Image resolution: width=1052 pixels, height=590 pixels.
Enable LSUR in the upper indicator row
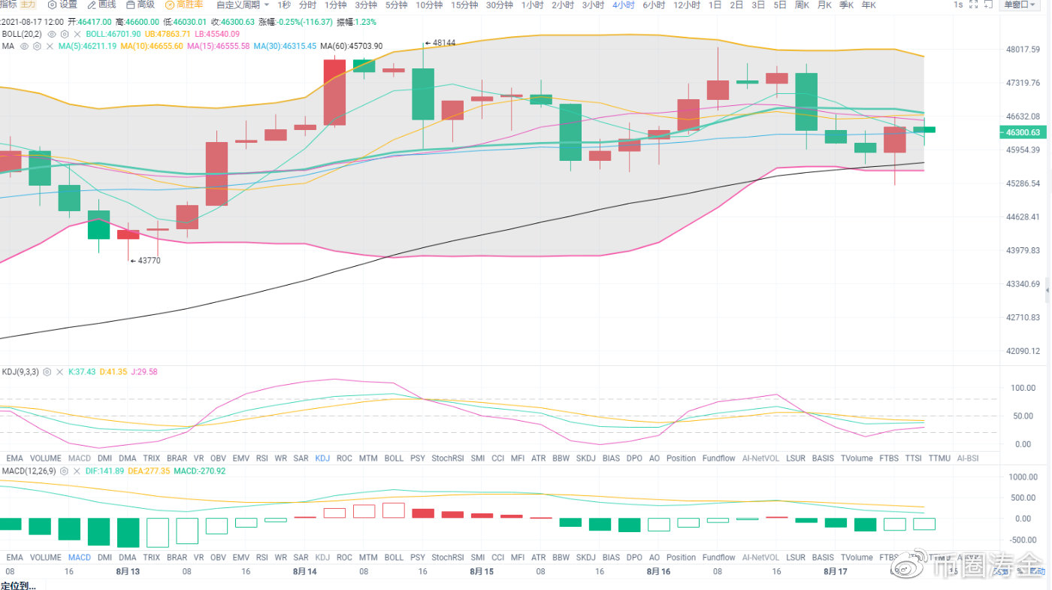click(795, 458)
